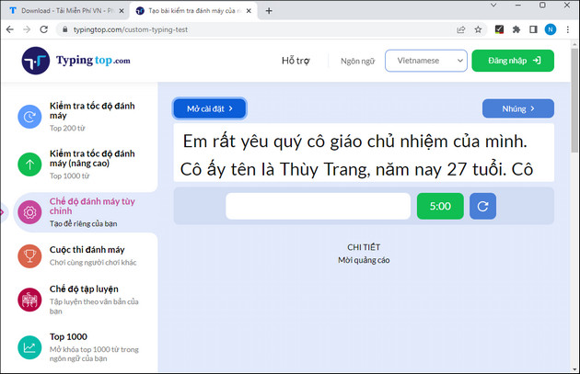Open the Vietnamese language dropdown
Viewport: 580px width, 374px height.
click(426, 61)
